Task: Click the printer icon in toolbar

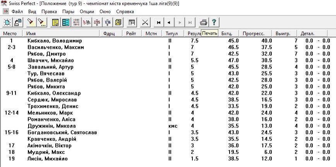Action: 204,22
